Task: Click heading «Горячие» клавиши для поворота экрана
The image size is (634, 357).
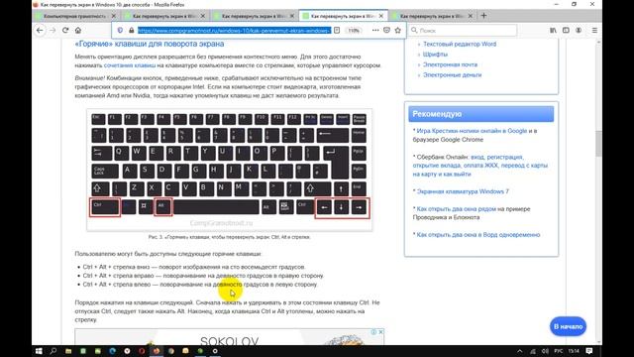Action: (150, 44)
